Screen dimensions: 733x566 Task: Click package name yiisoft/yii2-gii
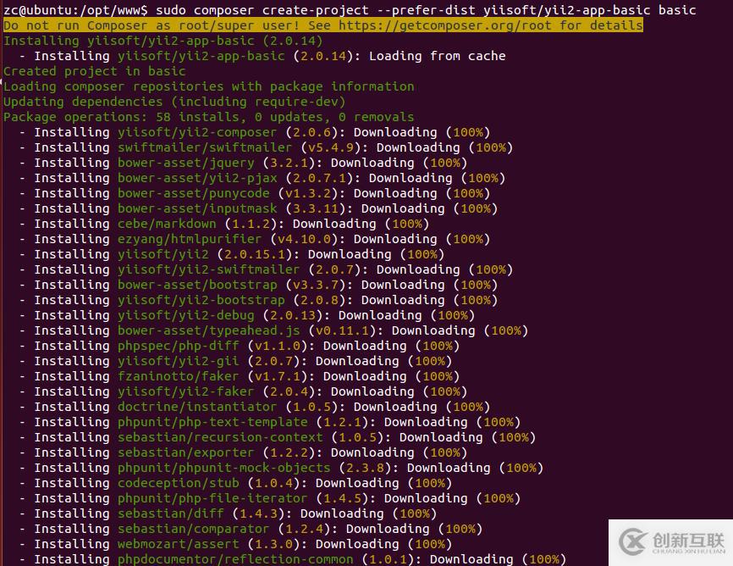click(x=178, y=361)
